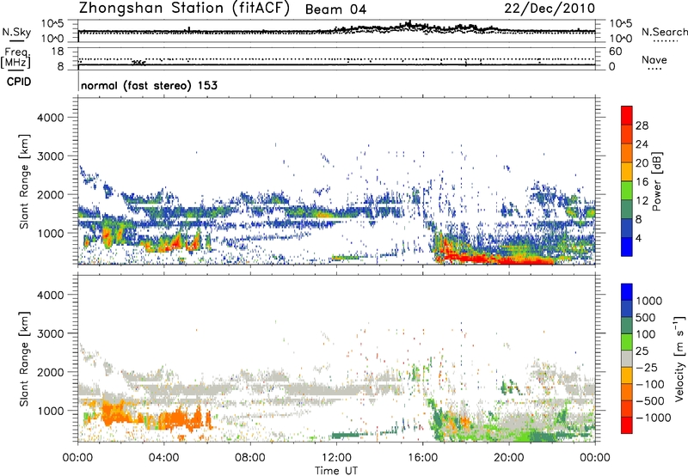Screen dimensions: 688x476
Task: Click the "4" label on the Power colorbar
Action: point(639,238)
